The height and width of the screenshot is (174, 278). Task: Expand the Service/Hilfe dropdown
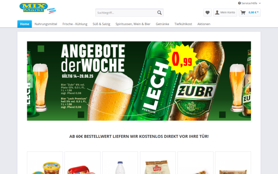[x=249, y=3]
